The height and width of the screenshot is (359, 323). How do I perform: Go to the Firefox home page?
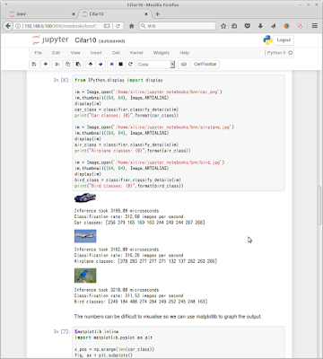[x=132, y=26]
